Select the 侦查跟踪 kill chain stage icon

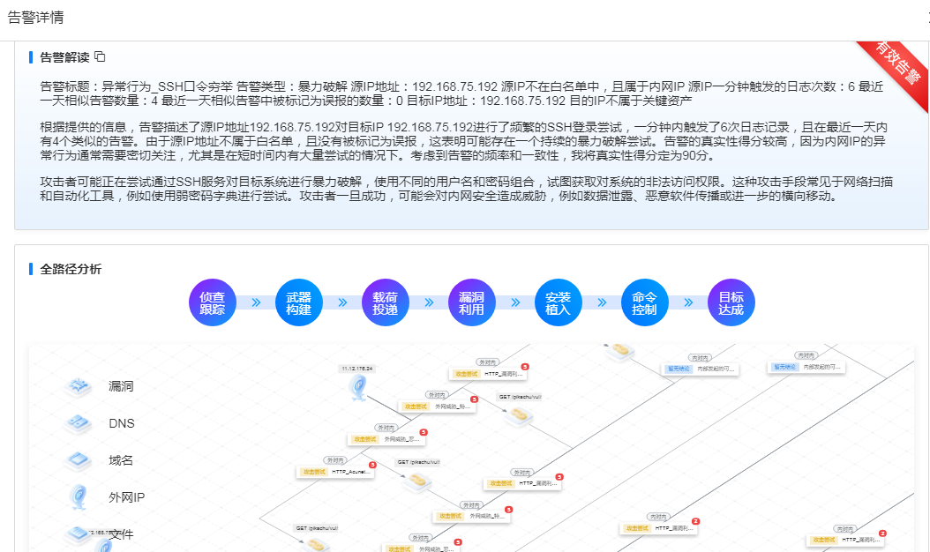click(212, 302)
